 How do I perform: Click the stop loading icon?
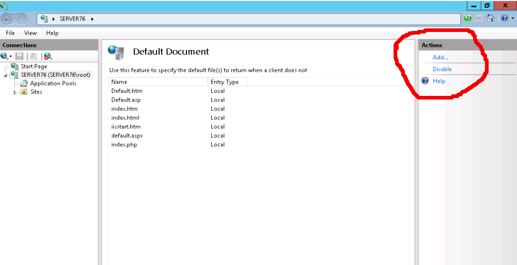click(479, 18)
